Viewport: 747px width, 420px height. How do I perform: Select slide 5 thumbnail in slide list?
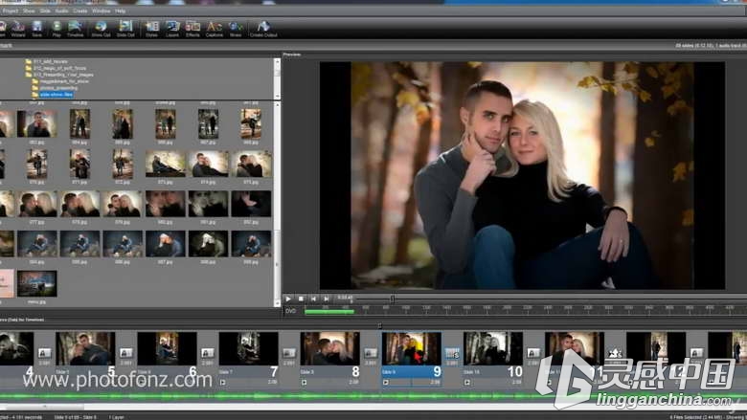85,348
